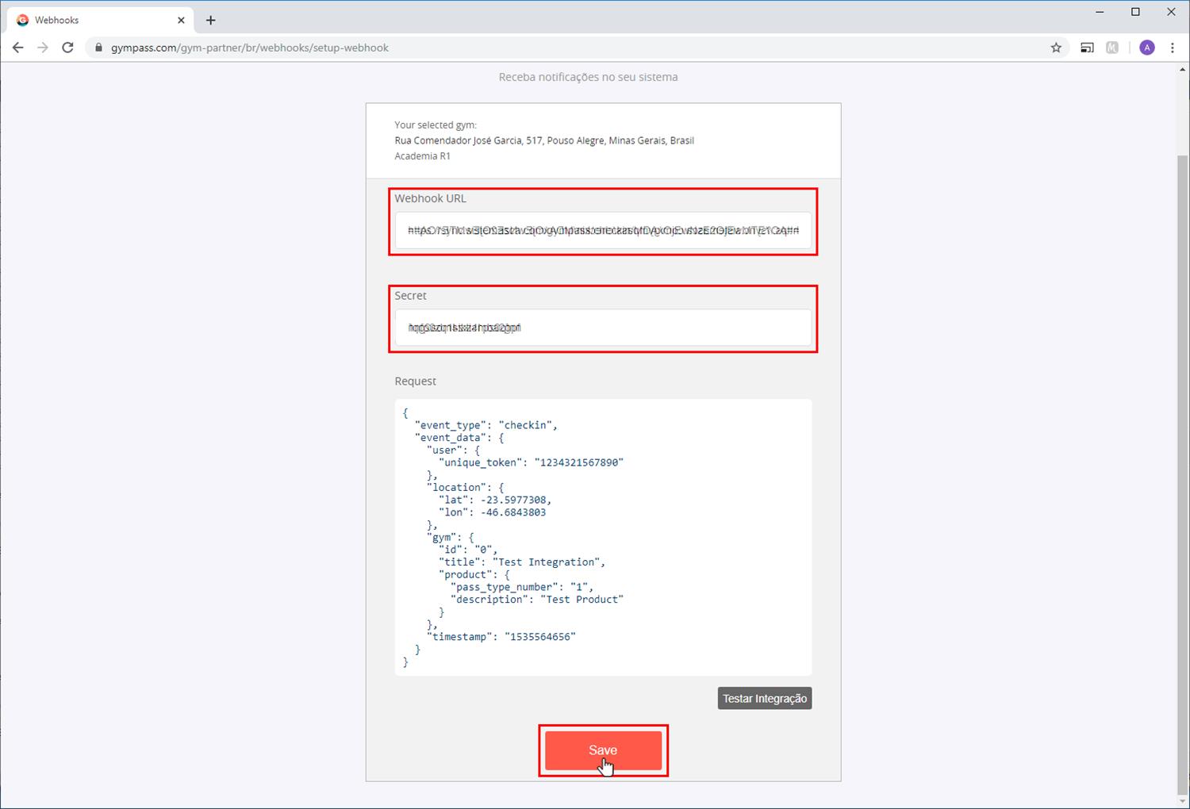Select the Webhooks browser tab
The width and height of the screenshot is (1190, 809).
[100, 20]
